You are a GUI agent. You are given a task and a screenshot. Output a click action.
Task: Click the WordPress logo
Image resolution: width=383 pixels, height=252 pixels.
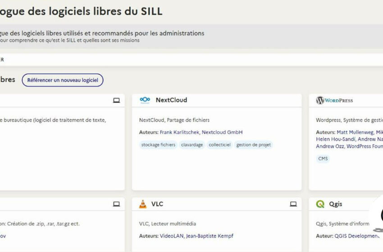(x=334, y=100)
